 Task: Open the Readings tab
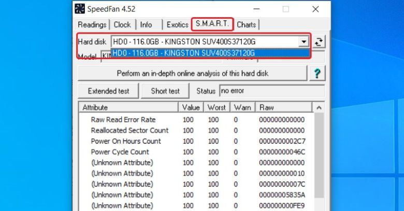tap(92, 25)
